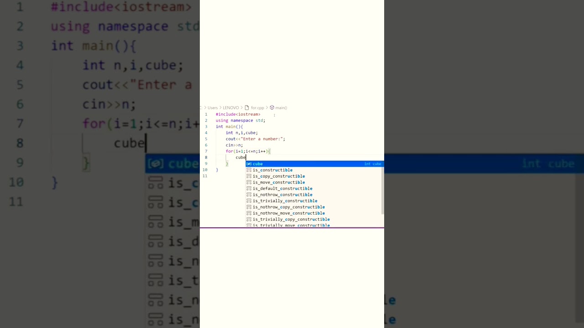The image size is (584, 328).
Task: Click the struct icon beside is_nothrow_copy_constructible
Action: pos(249,207)
